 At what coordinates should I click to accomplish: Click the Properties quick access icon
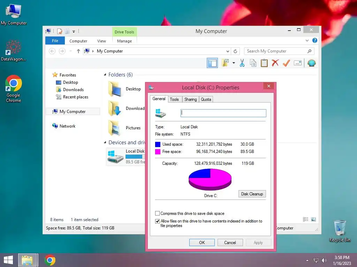pyautogui.click(x=60, y=31)
